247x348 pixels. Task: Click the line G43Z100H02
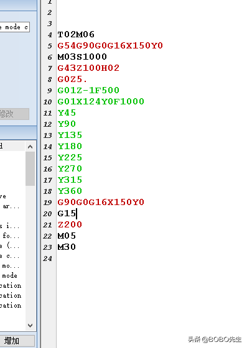pyautogui.click(x=88, y=68)
